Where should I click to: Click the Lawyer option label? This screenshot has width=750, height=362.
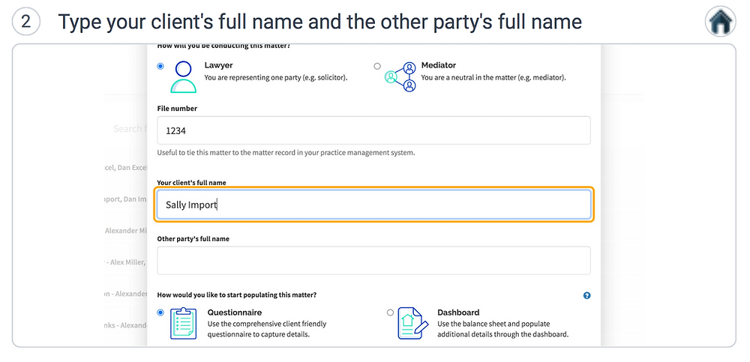coord(218,65)
